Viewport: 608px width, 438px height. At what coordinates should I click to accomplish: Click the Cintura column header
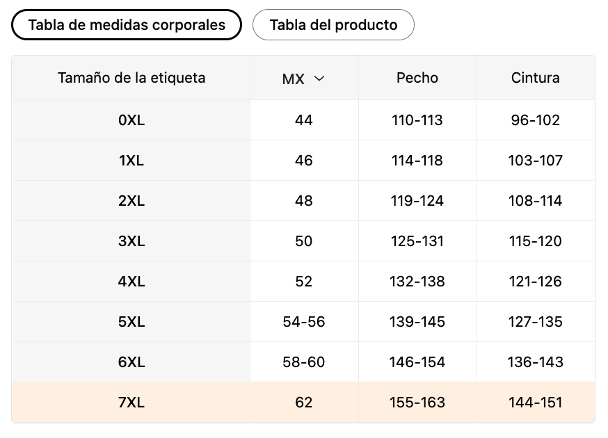(535, 78)
